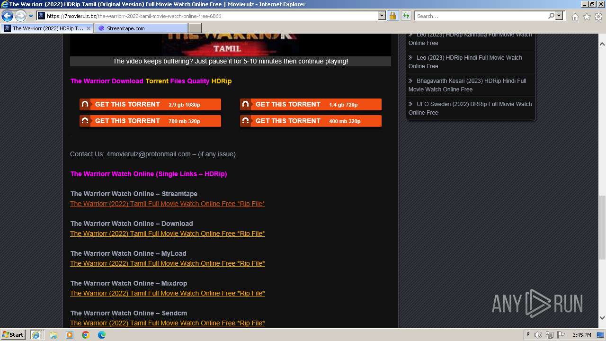Click the page scrollbar up arrow
This screenshot has height=341, width=606.
point(602,44)
